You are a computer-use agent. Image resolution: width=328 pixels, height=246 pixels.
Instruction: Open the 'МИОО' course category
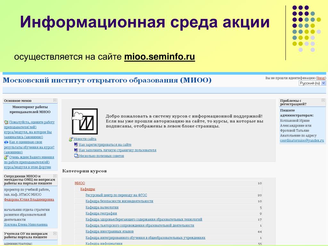[80, 183]
